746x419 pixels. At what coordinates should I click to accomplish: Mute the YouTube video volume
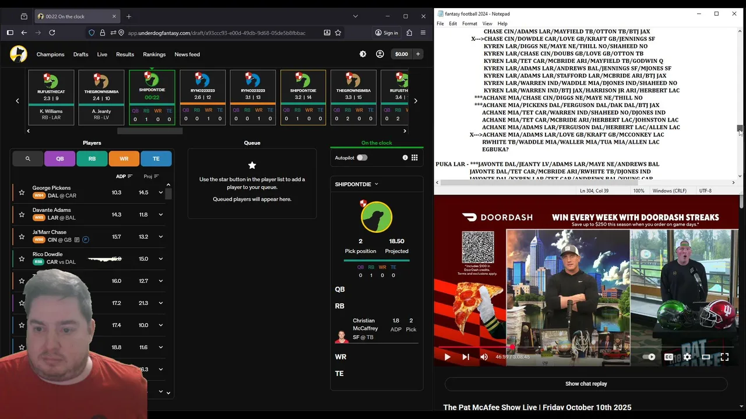(x=484, y=357)
